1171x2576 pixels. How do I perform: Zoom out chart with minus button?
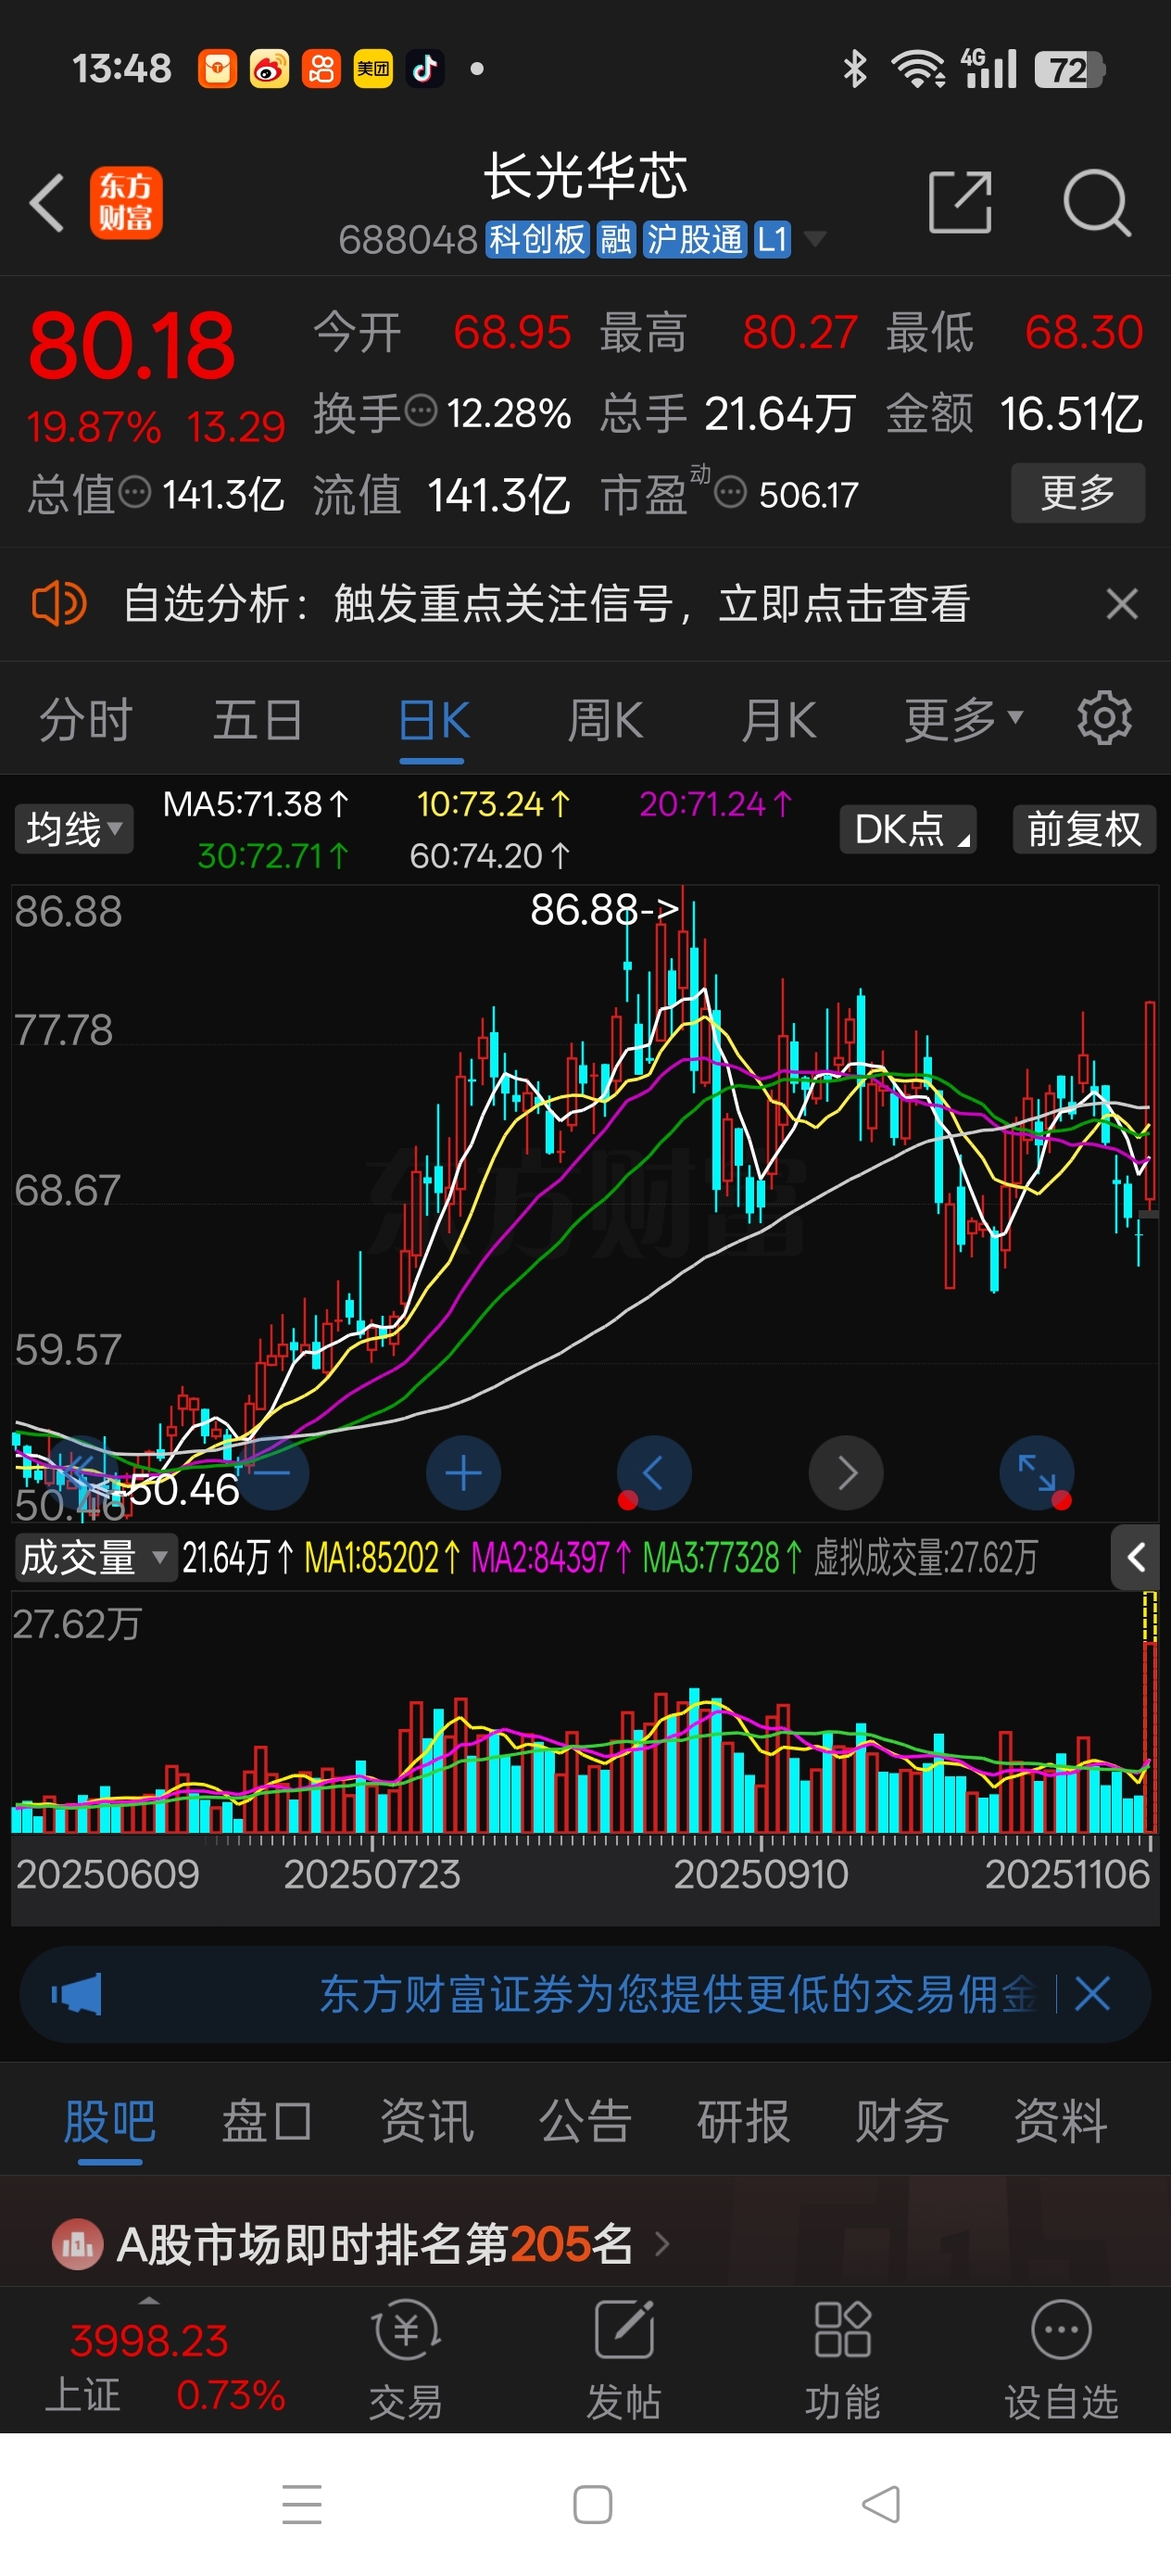(272, 1473)
